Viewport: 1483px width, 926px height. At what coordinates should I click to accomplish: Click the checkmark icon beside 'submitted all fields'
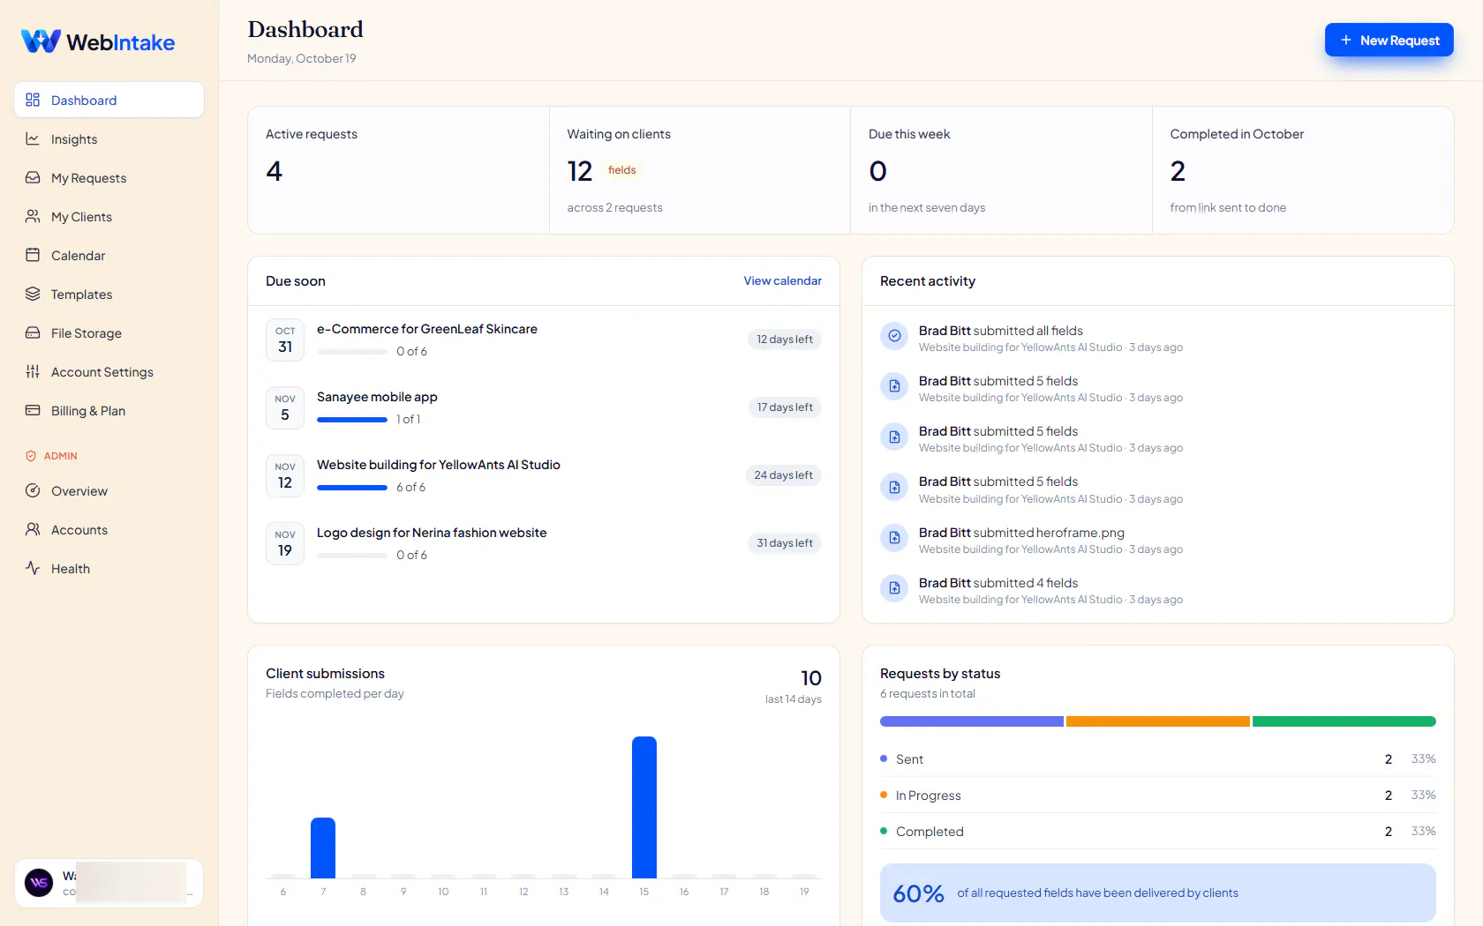[894, 336]
